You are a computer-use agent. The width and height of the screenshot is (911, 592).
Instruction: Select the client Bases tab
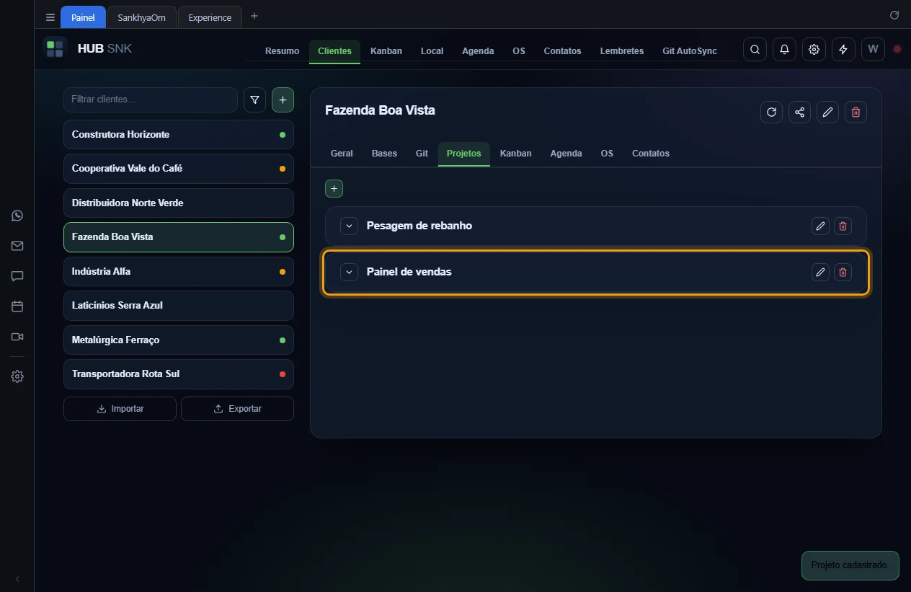(x=384, y=154)
